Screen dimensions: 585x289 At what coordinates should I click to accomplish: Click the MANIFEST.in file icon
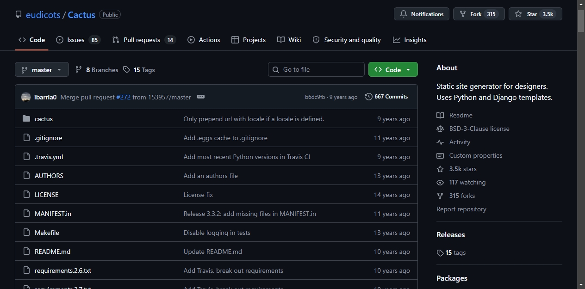tap(26, 214)
